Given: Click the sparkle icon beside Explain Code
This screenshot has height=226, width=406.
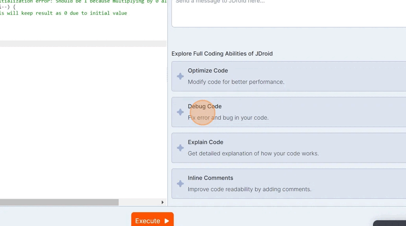Looking at the screenshot, I should [180, 148].
